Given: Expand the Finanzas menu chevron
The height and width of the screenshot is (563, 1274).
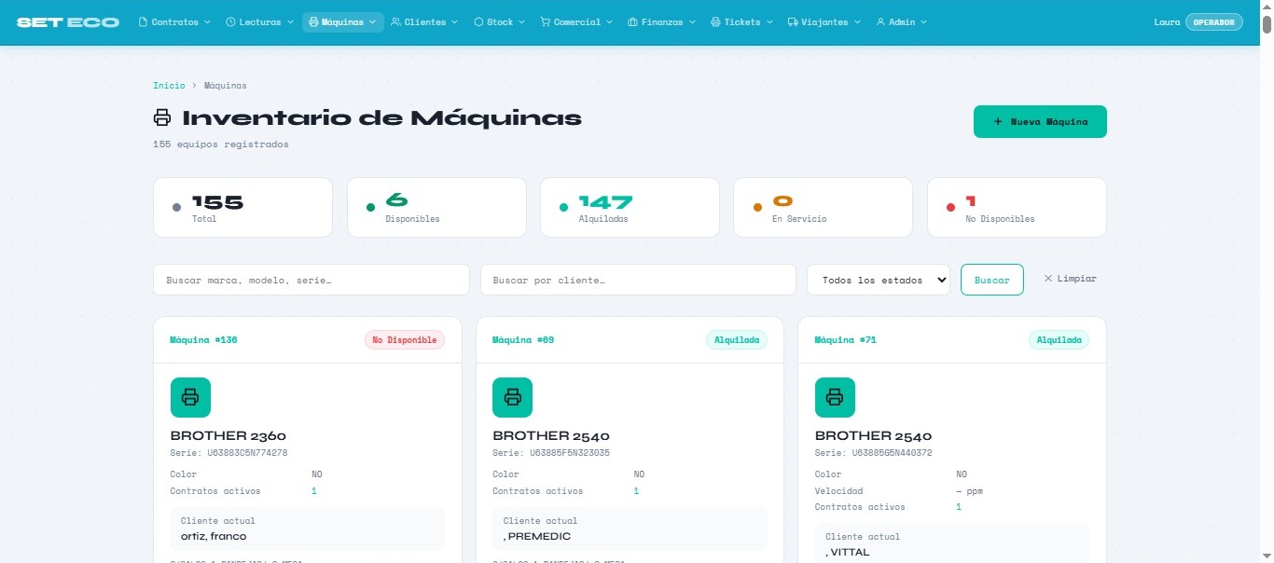Looking at the screenshot, I should pyautogui.click(x=690, y=21).
